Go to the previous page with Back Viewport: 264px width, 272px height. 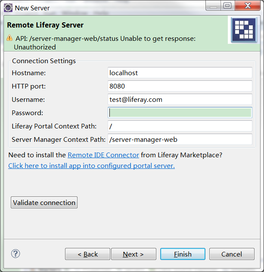87,254
